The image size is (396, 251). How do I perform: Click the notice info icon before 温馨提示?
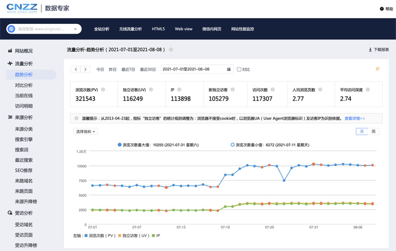76,118
